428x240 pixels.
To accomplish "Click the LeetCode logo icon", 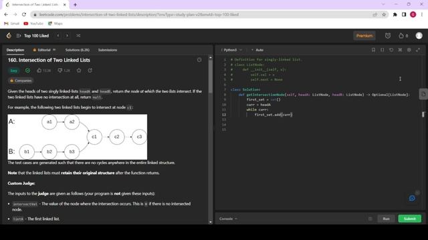I will point(9,35).
